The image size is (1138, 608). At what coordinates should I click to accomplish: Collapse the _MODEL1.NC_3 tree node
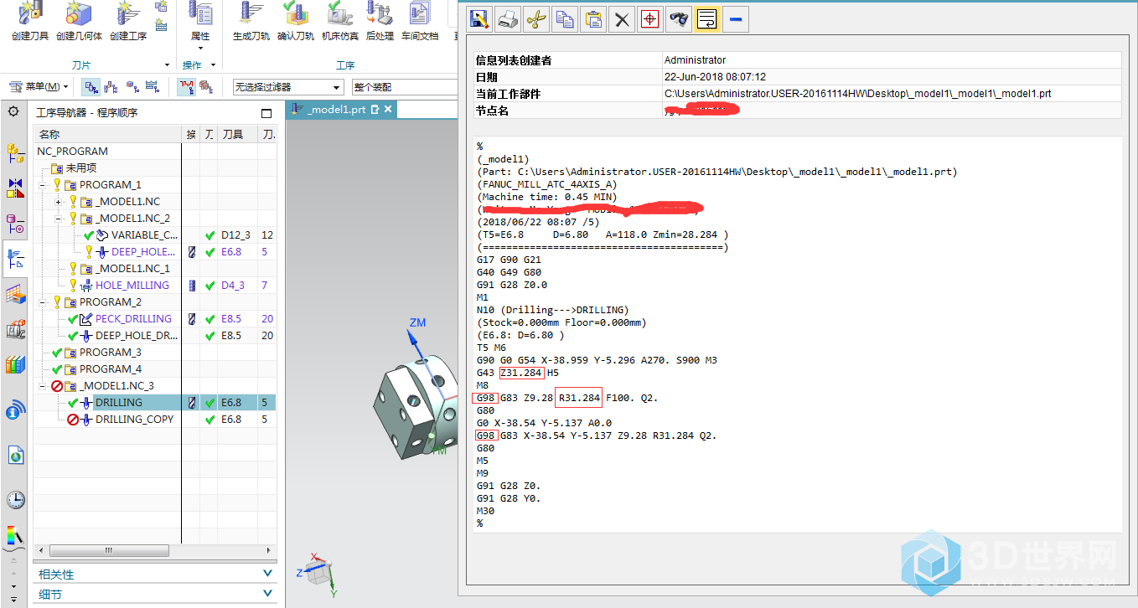42,386
